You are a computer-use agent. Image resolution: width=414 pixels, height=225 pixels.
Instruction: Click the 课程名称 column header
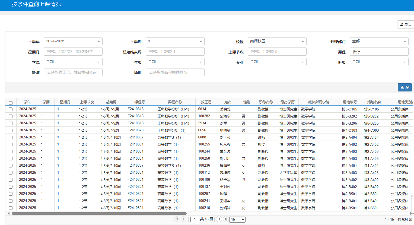click(175, 102)
